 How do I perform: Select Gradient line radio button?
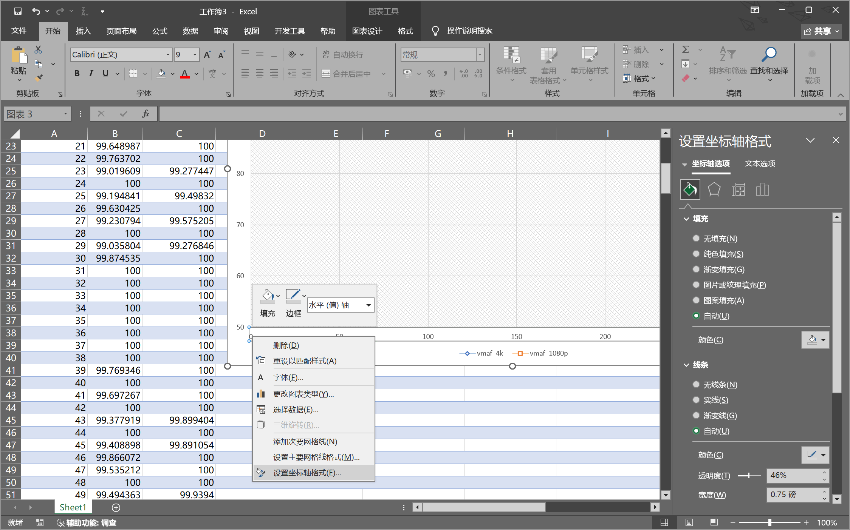click(x=696, y=415)
